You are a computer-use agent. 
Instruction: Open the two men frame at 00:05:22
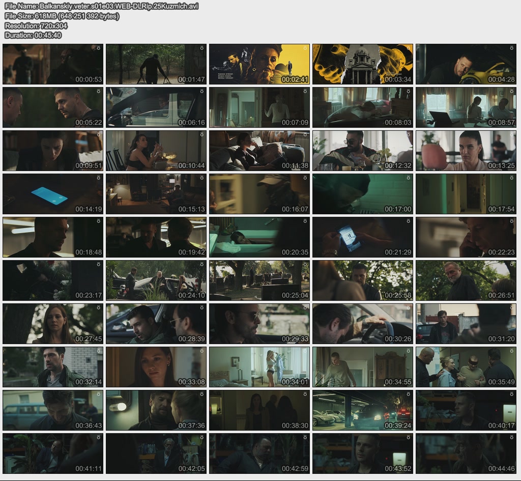[x=53, y=107]
